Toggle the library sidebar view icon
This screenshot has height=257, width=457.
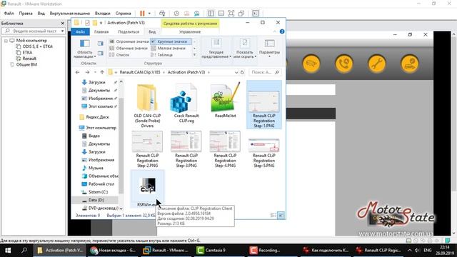(211, 14)
